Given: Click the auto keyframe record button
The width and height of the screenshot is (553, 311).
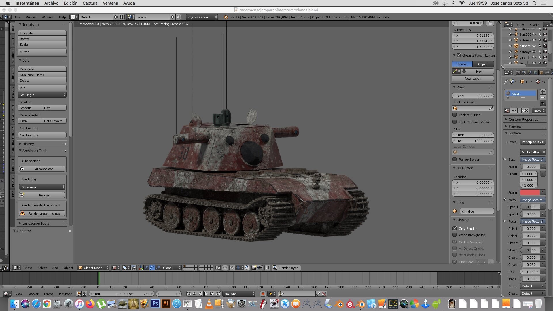Looking at the screenshot, I should [x=263, y=294].
